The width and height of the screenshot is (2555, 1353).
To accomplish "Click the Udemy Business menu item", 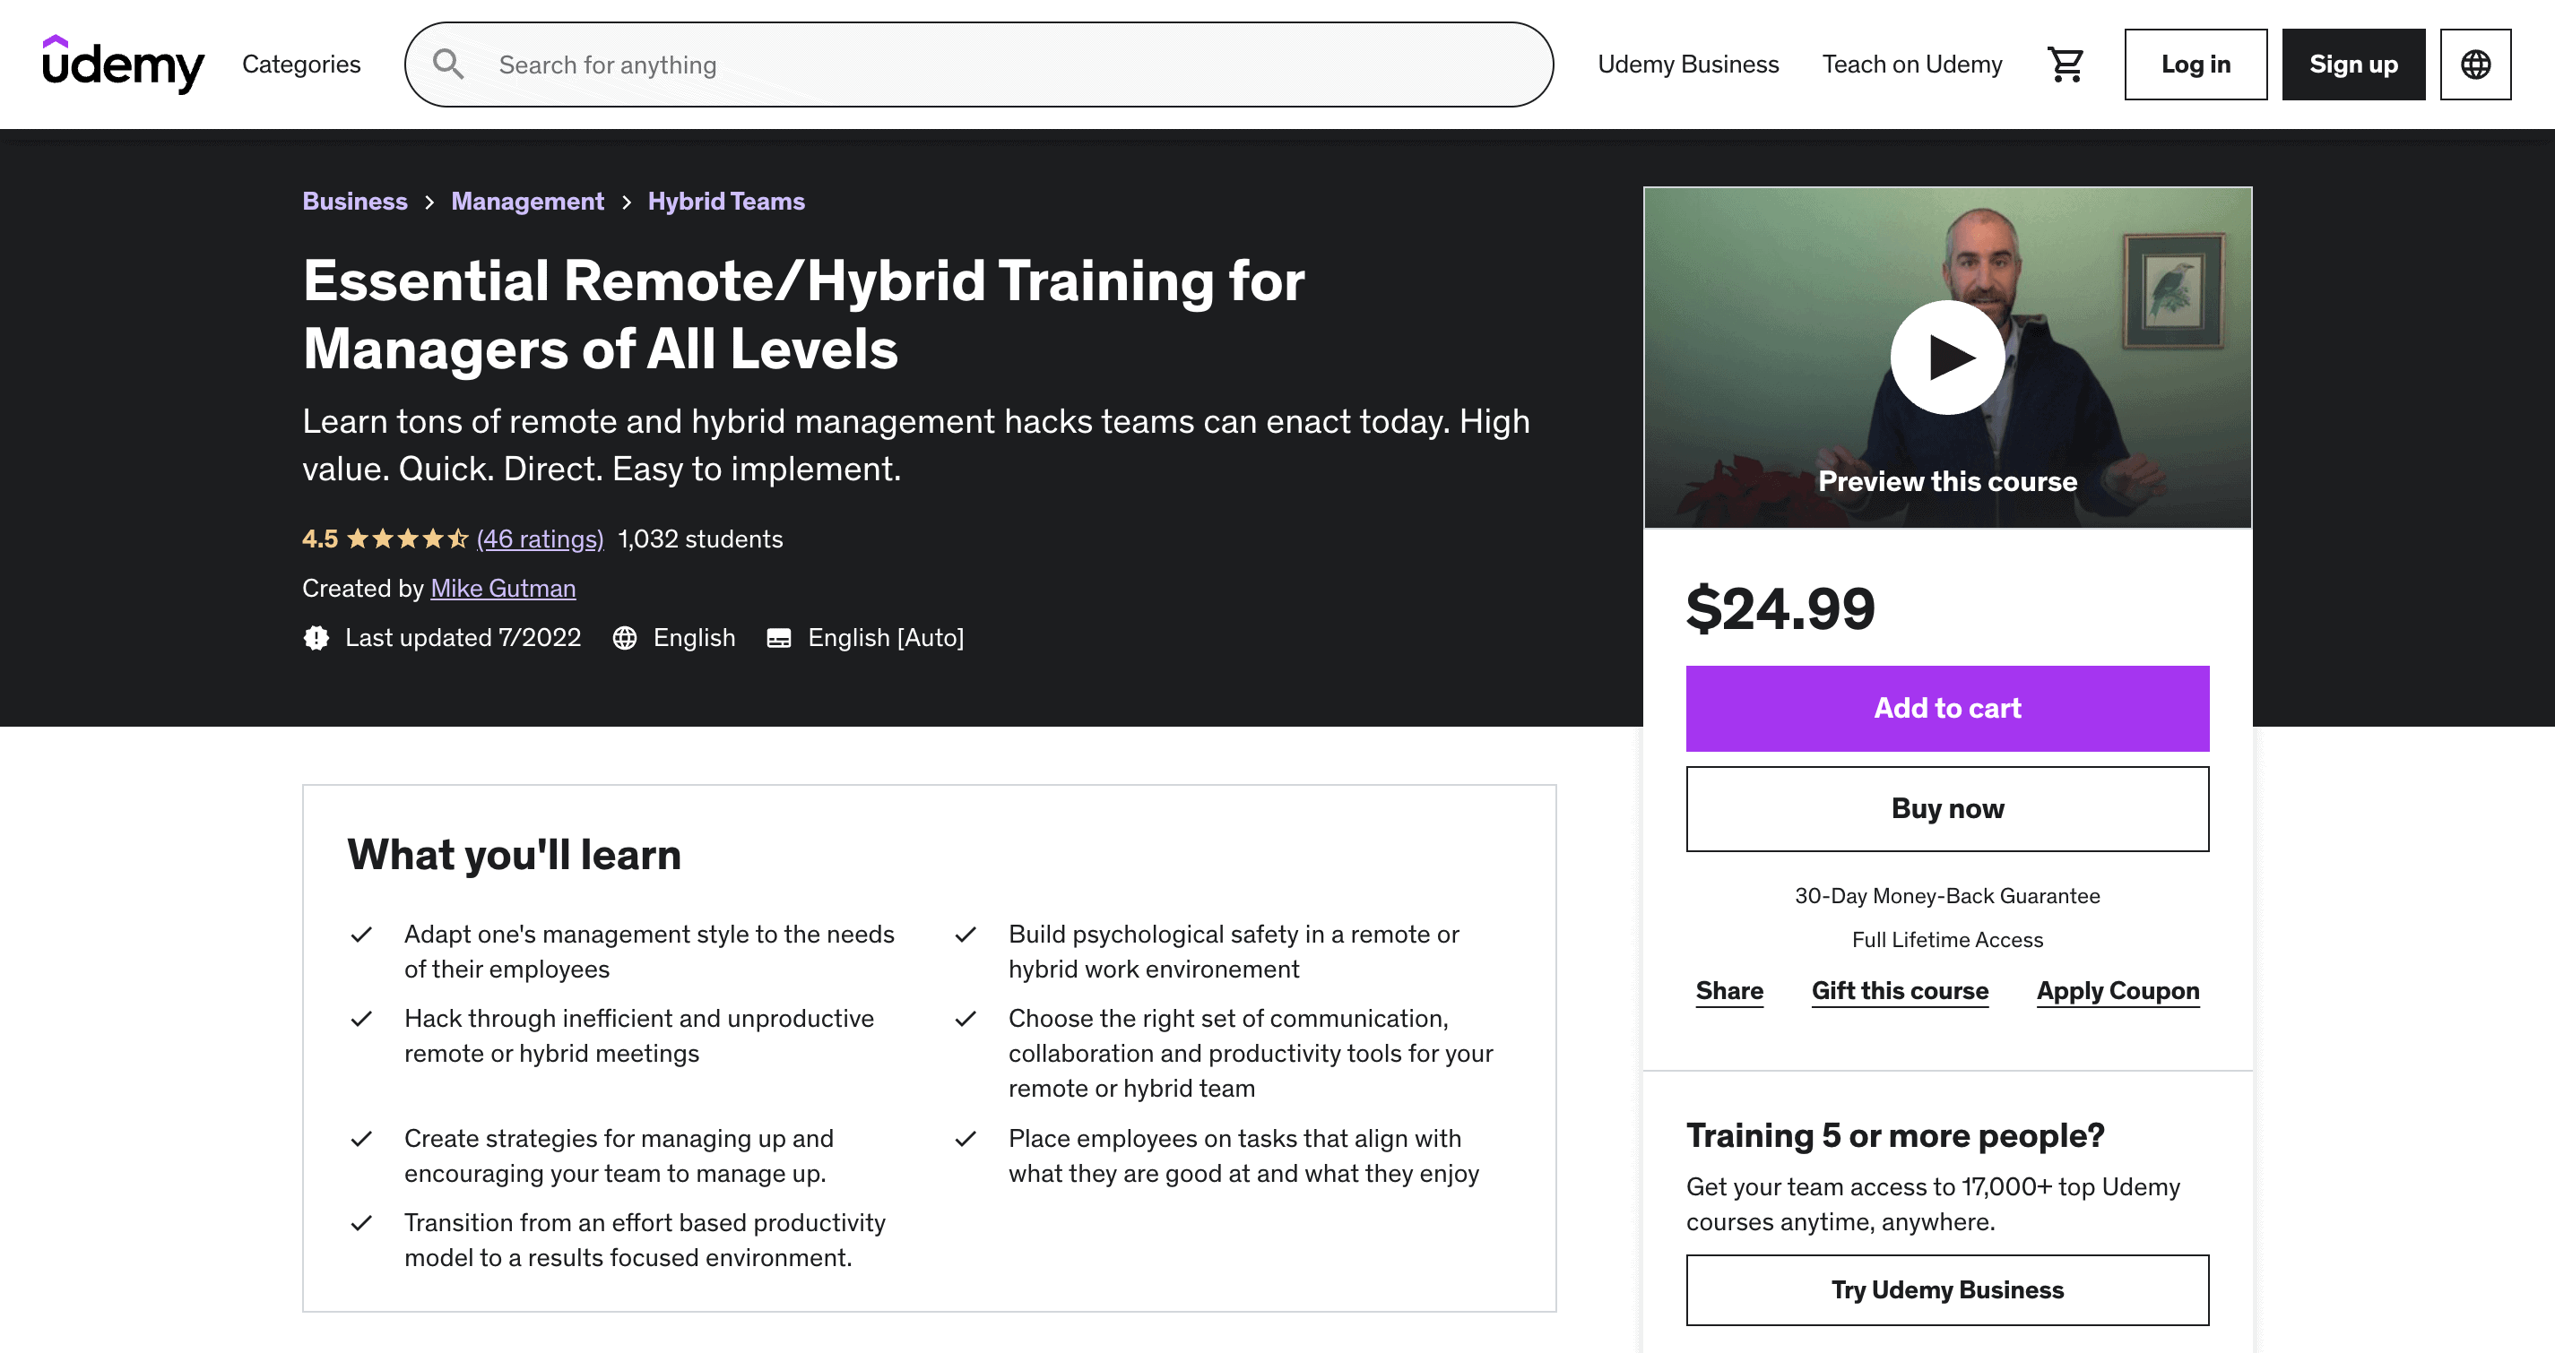I will click(x=1688, y=65).
